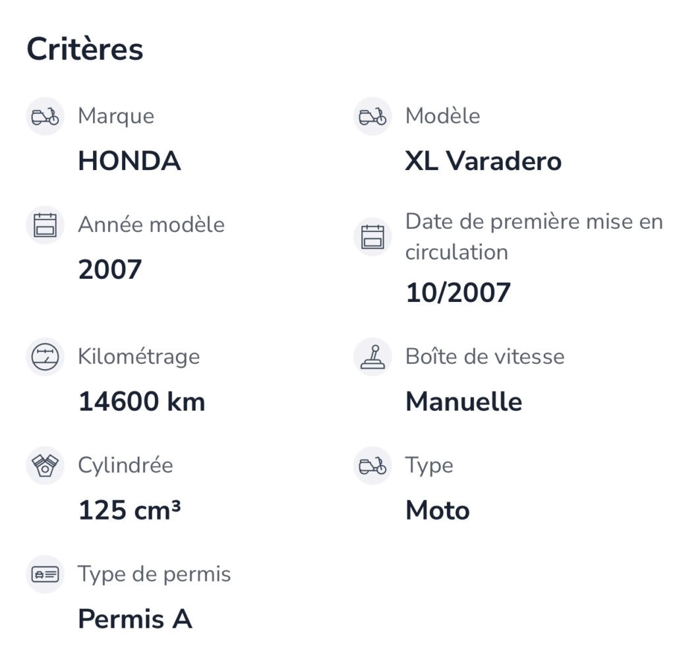Click the 125 cm³ engine size value

130,510
